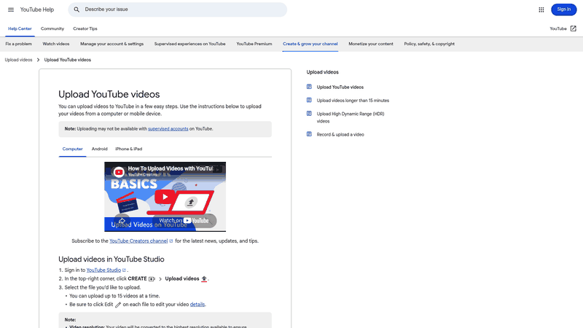The height and width of the screenshot is (328, 583).
Task: Open Manage your account & settings category
Action: pyautogui.click(x=112, y=44)
